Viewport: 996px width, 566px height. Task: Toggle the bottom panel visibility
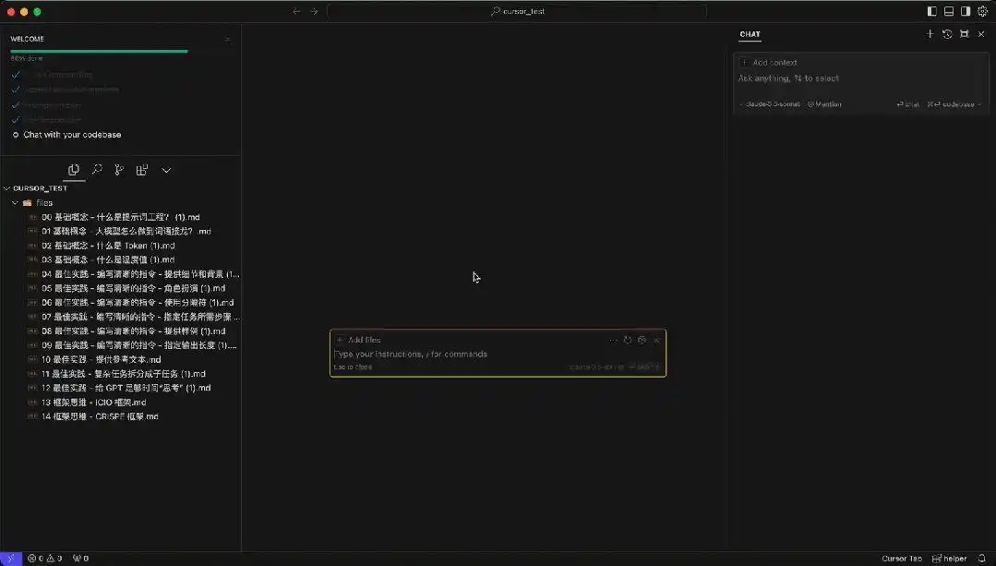click(x=948, y=11)
